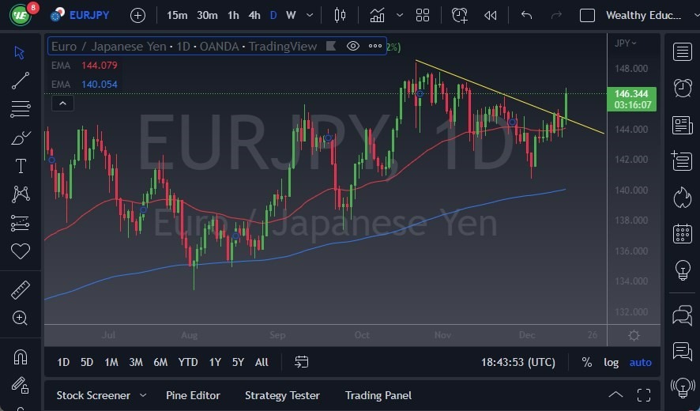Expand the timeframe interval dropdown
Image resolution: width=700 pixels, height=411 pixels.
click(310, 15)
